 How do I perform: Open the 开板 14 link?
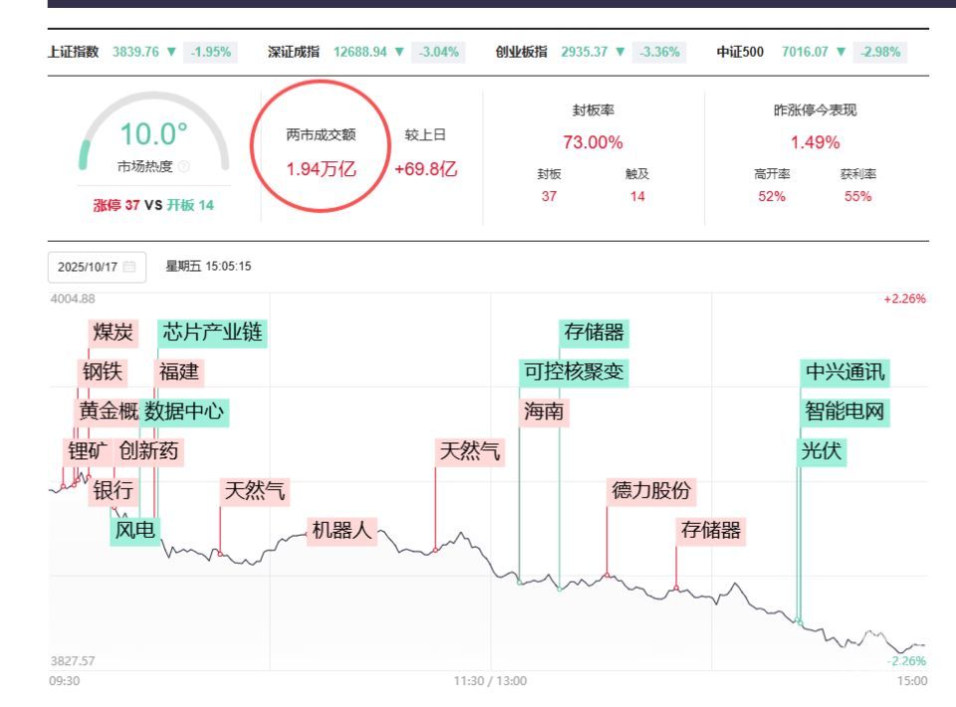pyautogui.click(x=189, y=206)
